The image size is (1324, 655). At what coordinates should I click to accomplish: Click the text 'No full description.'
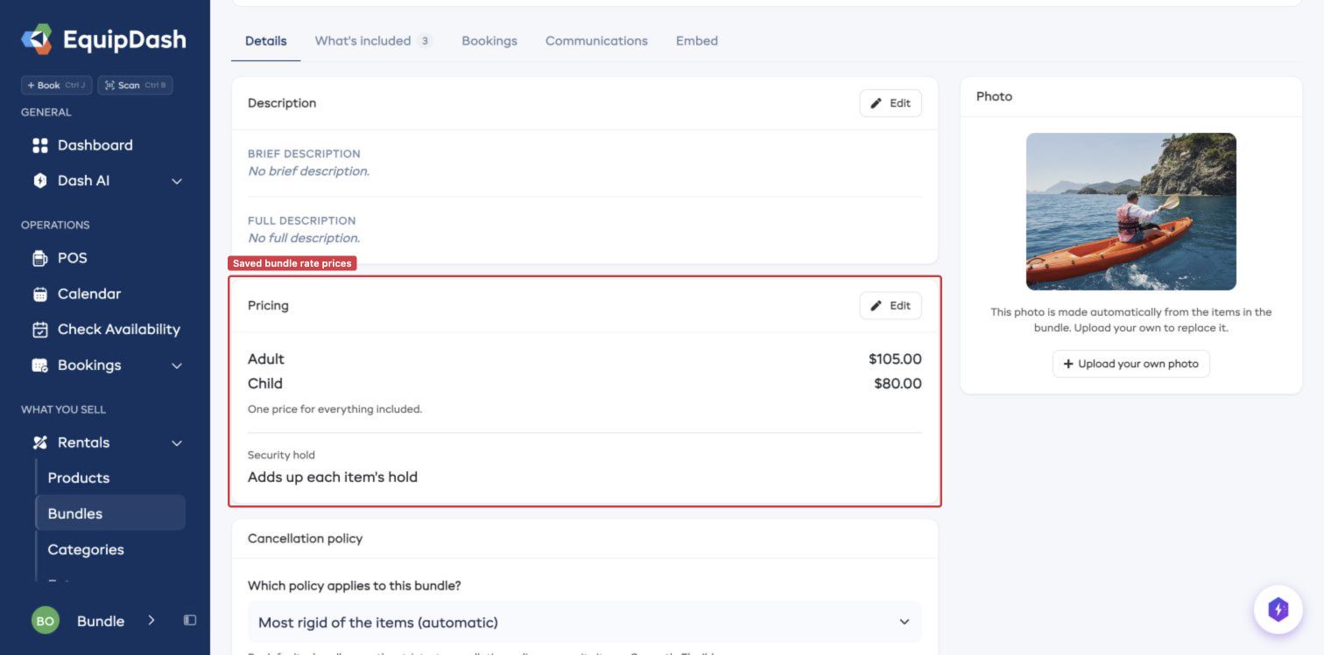coord(304,238)
